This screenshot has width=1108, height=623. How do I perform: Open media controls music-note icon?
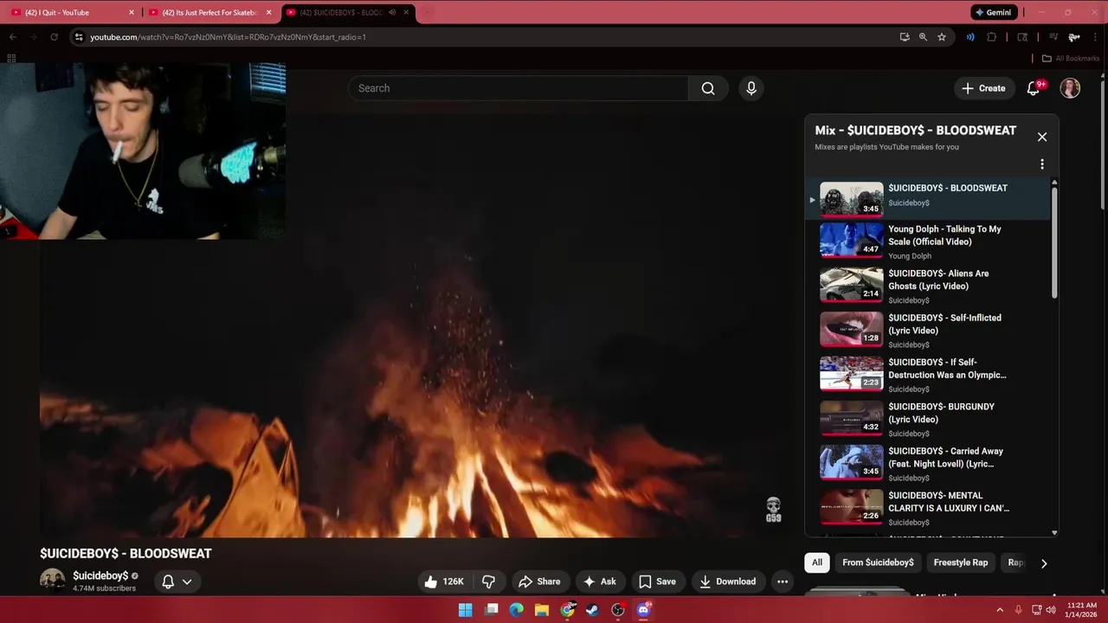[x=1053, y=37]
